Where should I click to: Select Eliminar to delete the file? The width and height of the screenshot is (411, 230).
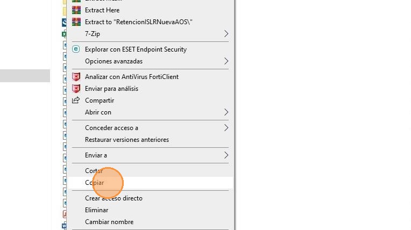coord(96,210)
